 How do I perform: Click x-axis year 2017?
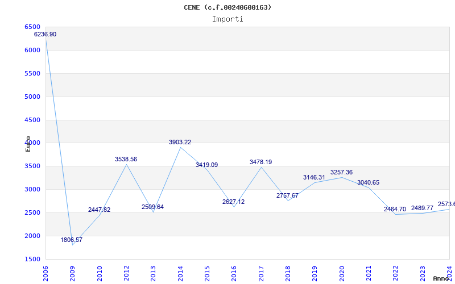[x=261, y=274]
